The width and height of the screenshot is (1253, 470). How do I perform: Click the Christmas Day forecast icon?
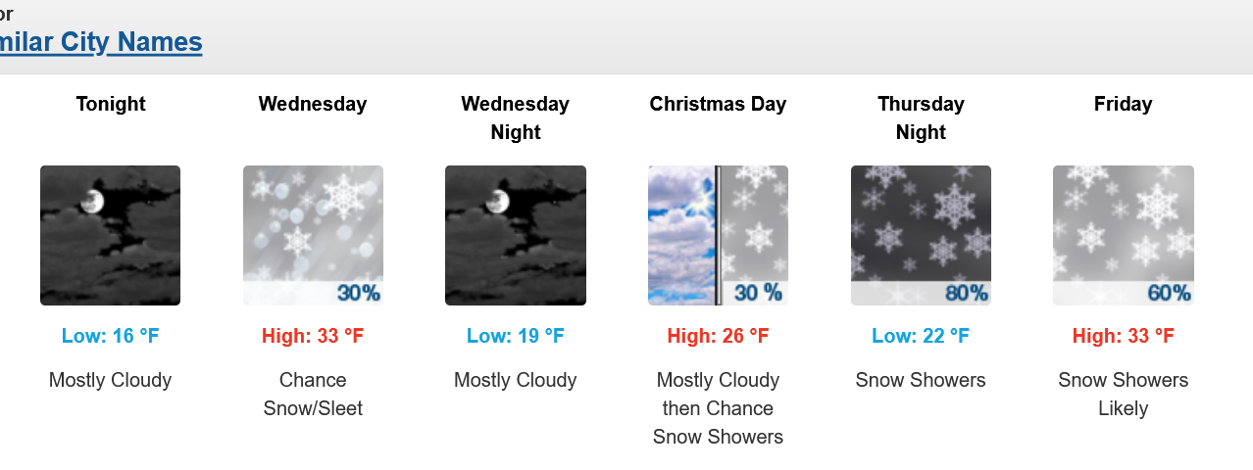point(718,235)
